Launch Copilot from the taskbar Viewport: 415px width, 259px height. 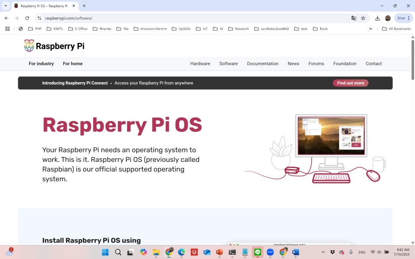[143, 252]
